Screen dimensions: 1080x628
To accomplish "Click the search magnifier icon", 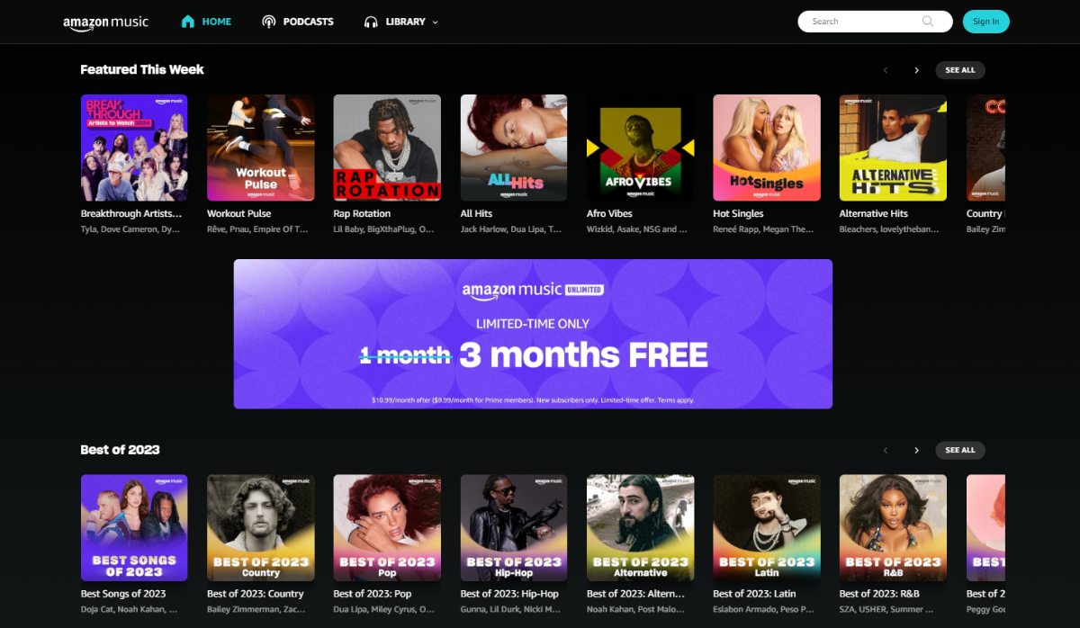I will (928, 22).
